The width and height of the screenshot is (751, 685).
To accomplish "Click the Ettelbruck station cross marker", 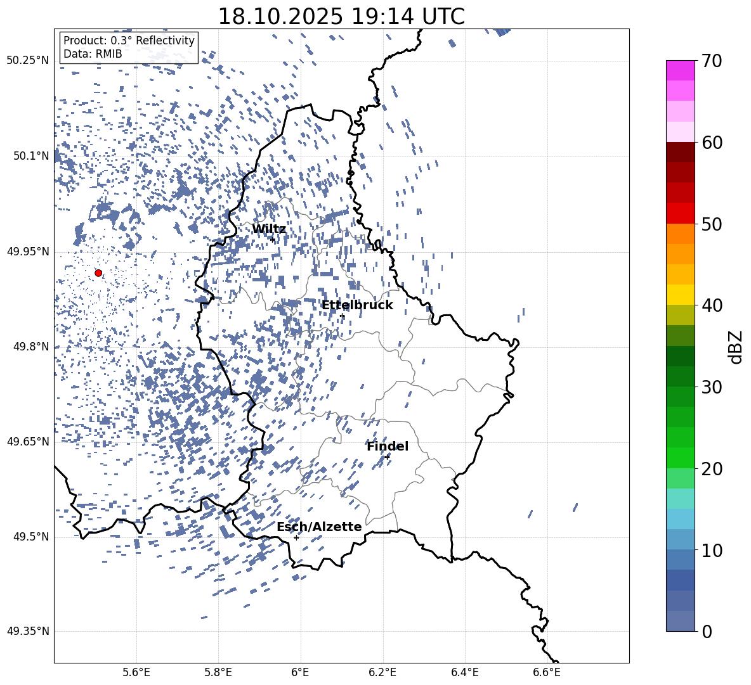I will tap(342, 316).
